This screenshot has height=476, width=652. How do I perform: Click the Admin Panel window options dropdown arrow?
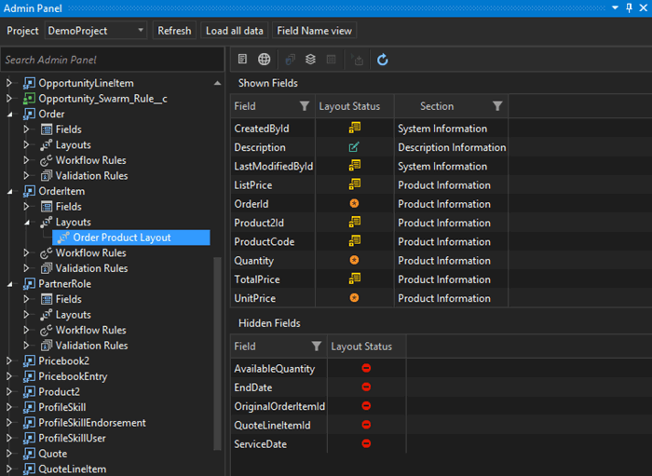tap(616, 7)
